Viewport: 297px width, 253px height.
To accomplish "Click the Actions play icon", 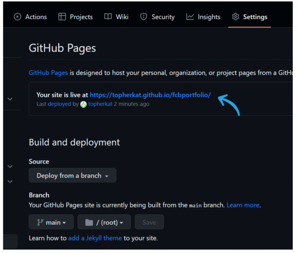I will click(x=17, y=17).
